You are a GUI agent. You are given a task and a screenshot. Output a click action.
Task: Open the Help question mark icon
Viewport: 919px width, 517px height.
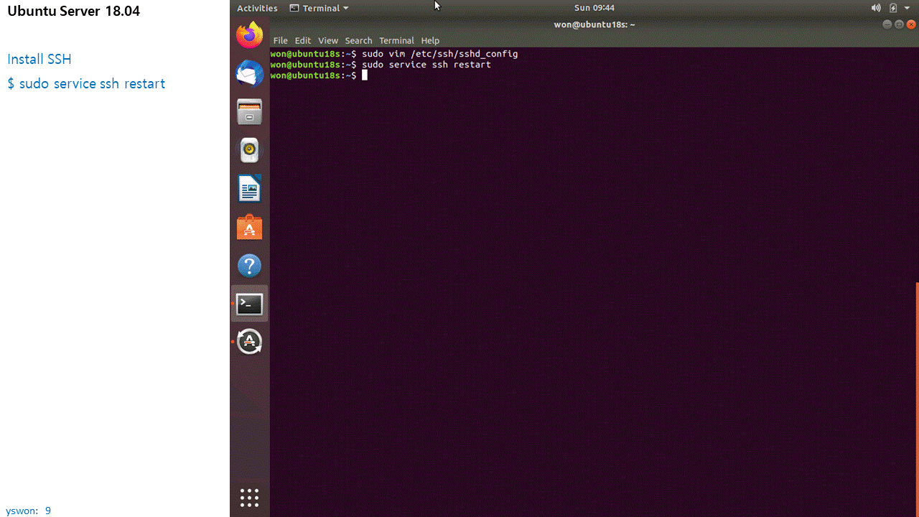click(x=250, y=266)
